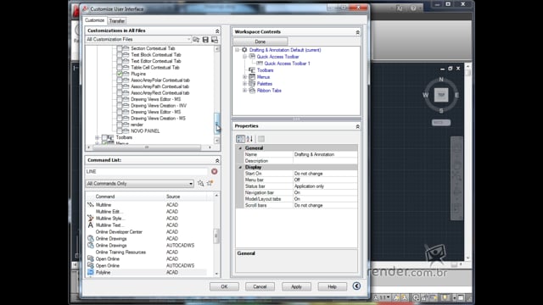Click the LINE command search field
Viewport: 543px width, 305px height.
point(147,171)
